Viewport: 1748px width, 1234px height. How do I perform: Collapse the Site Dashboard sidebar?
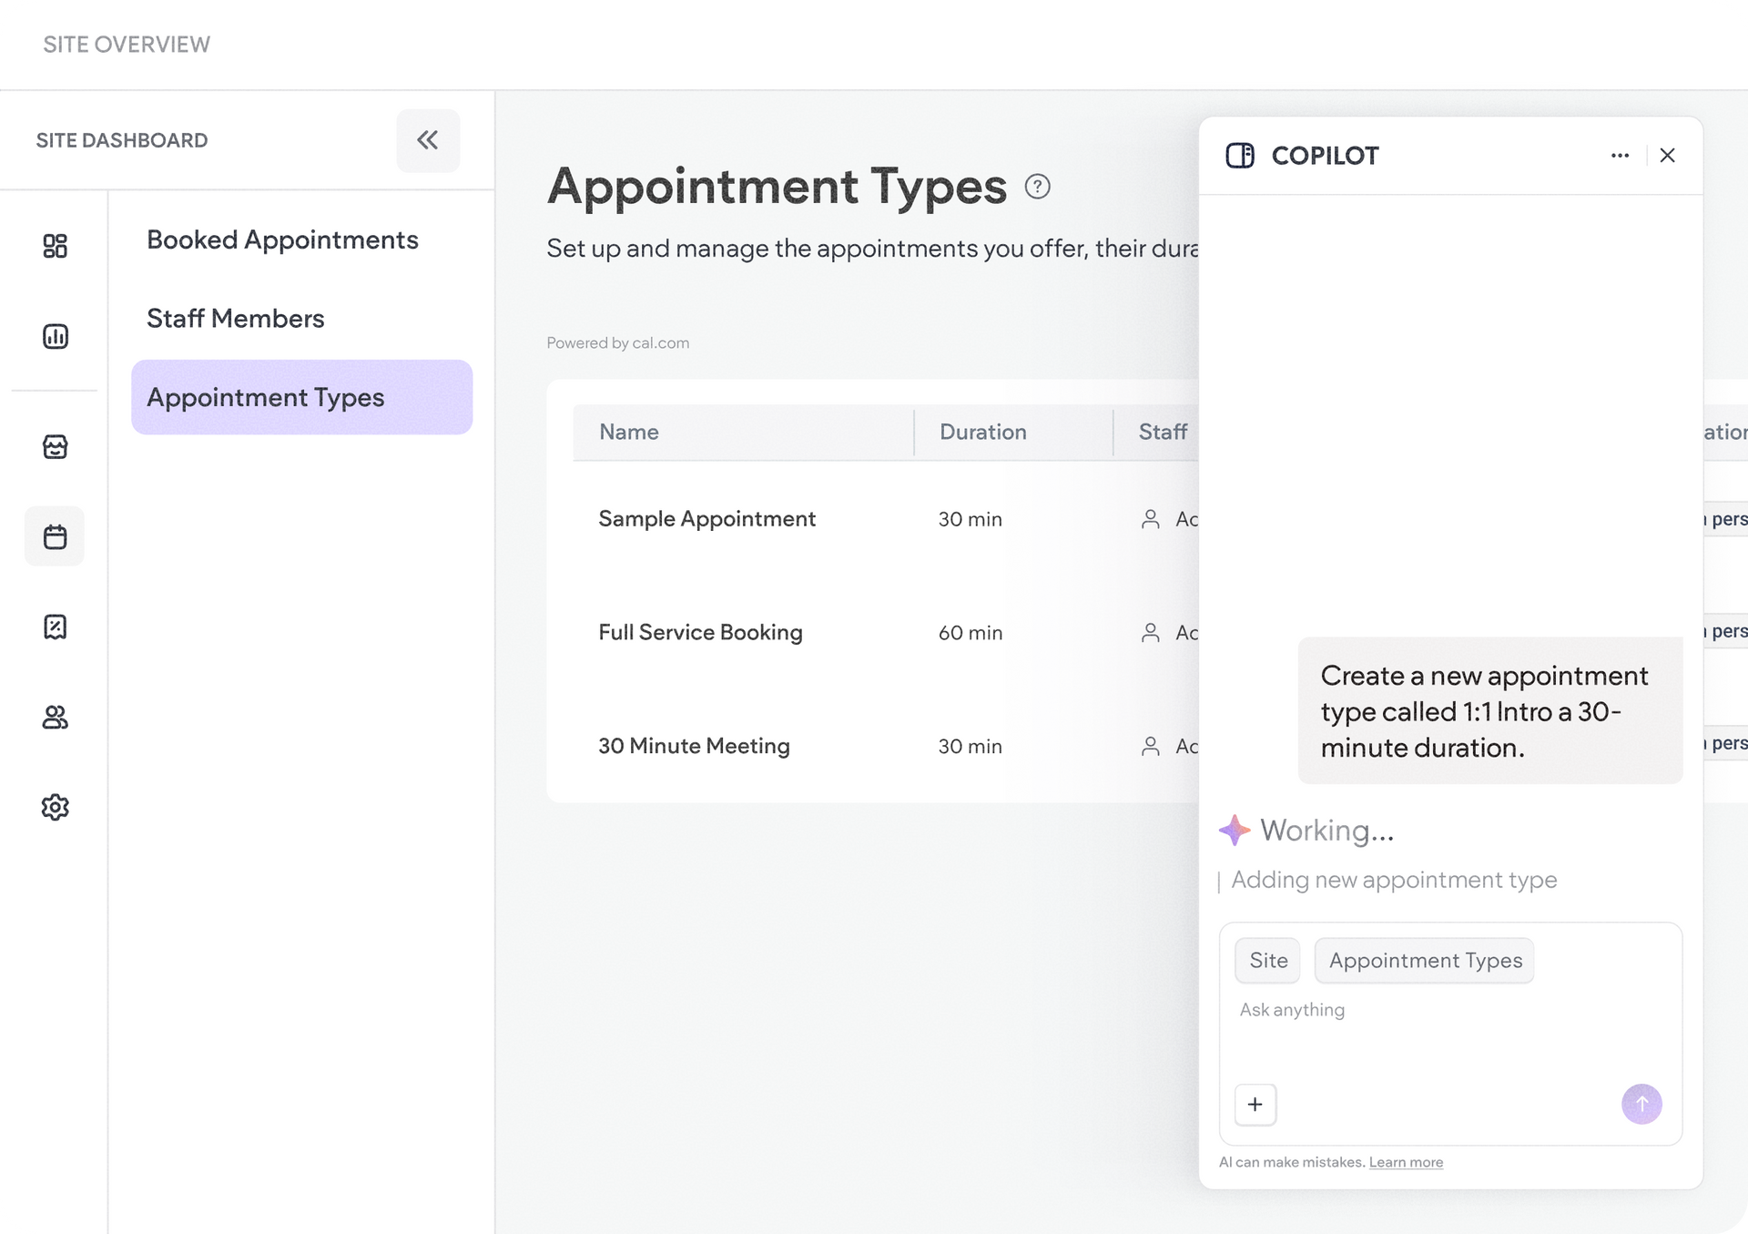(x=428, y=140)
